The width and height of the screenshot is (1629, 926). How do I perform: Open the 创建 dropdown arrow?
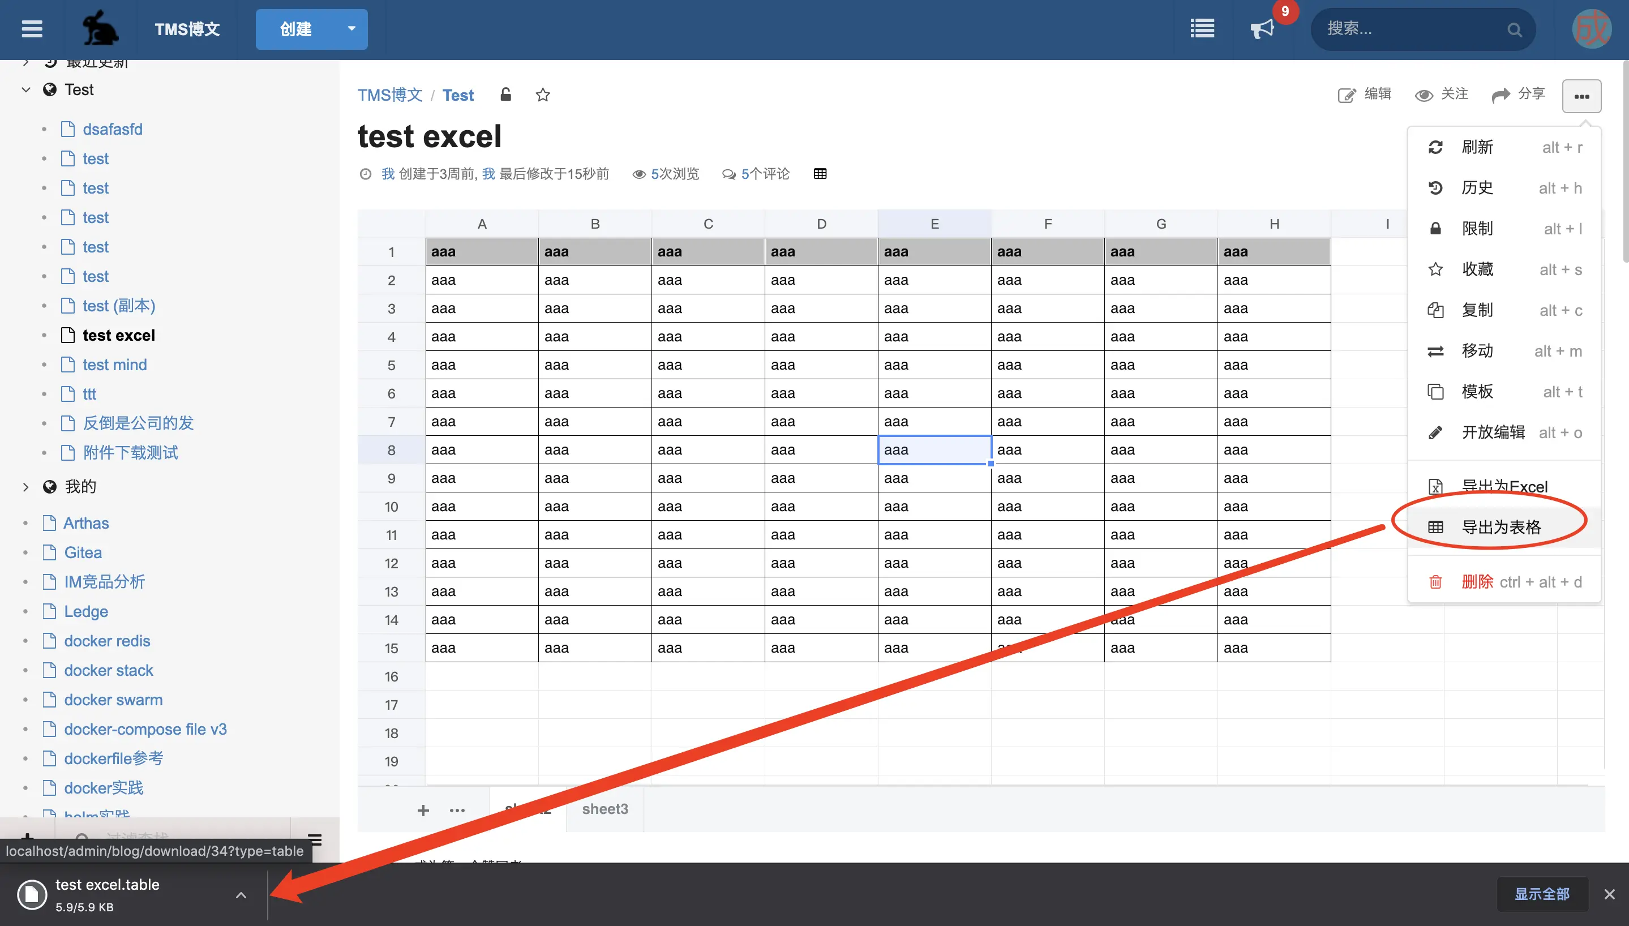(x=351, y=29)
